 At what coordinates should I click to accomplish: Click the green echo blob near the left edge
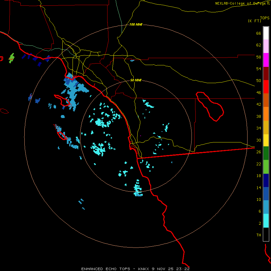tap(11, 58)
